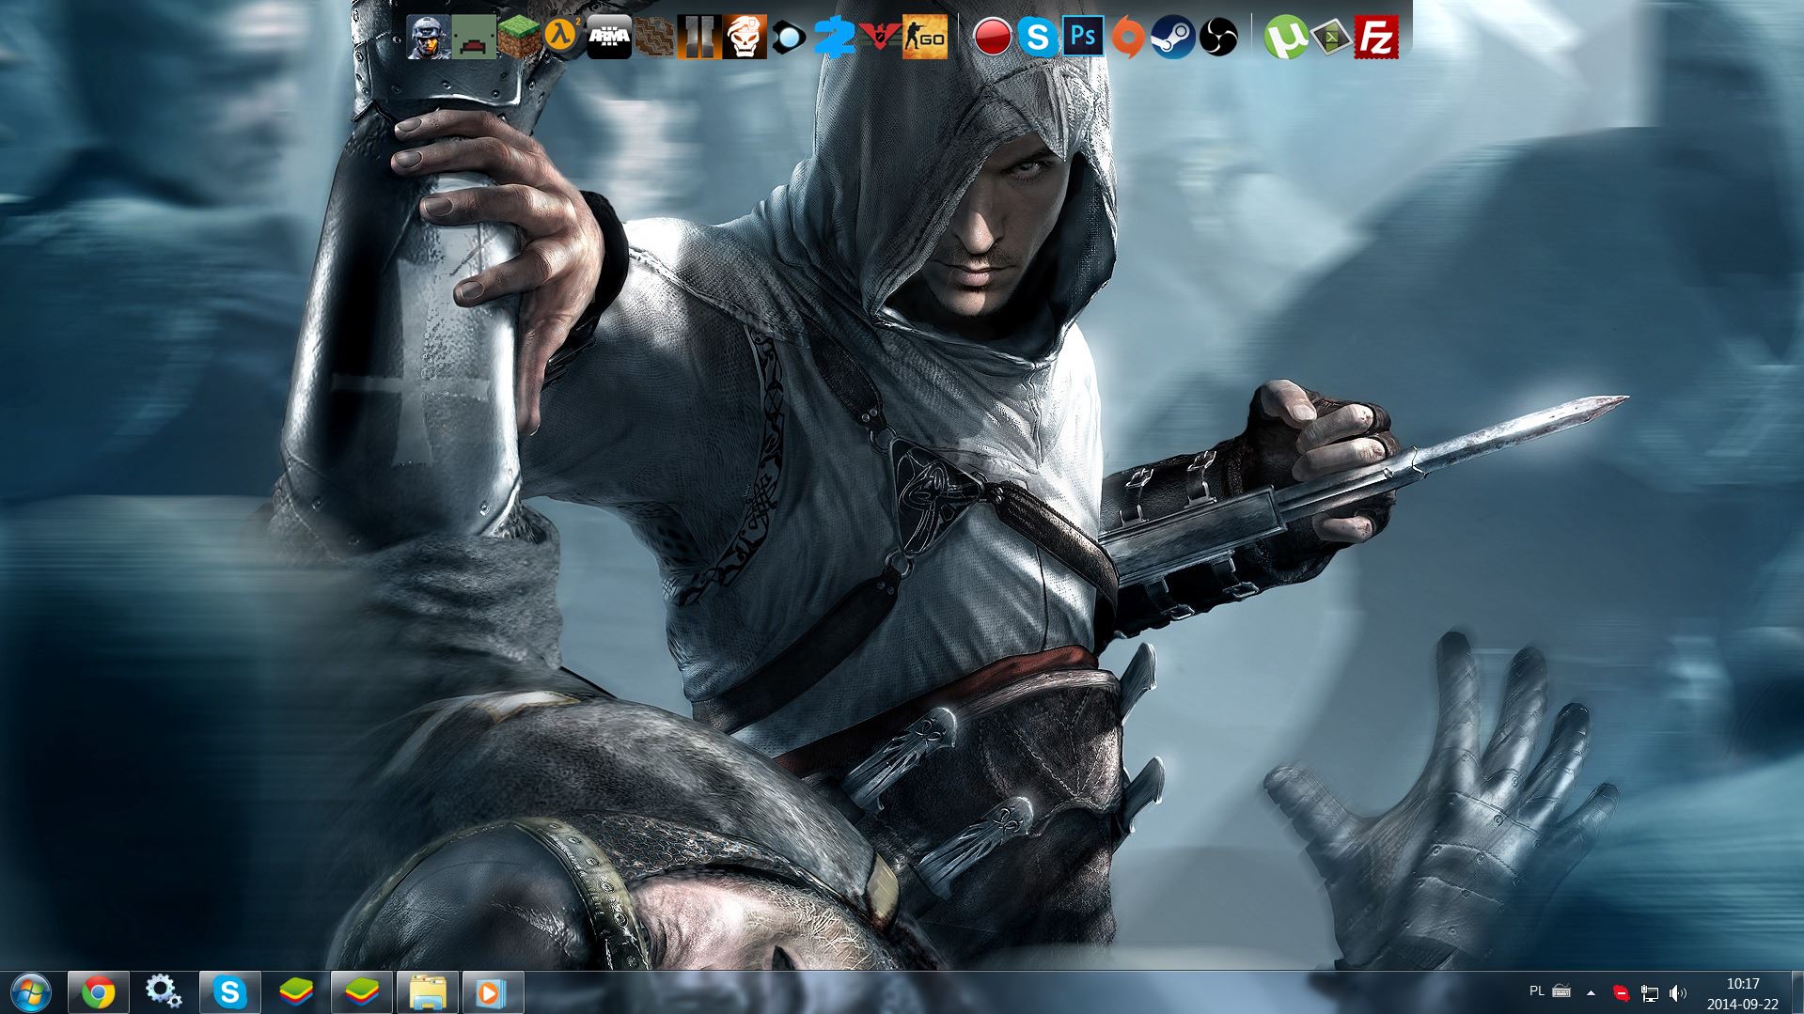
Task: Open Papers, Please from the red eagle icon
Action: click(x=880, y=38)
